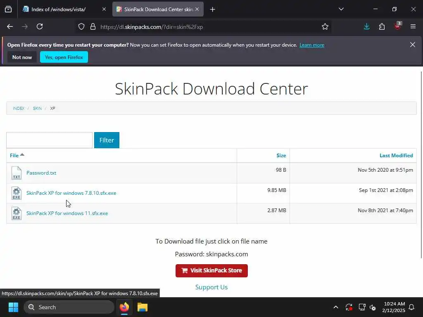Image resolution: width=423 pixels, height=317 pixels.
Task: Sort table by Size column
Action: coord(281,156)
